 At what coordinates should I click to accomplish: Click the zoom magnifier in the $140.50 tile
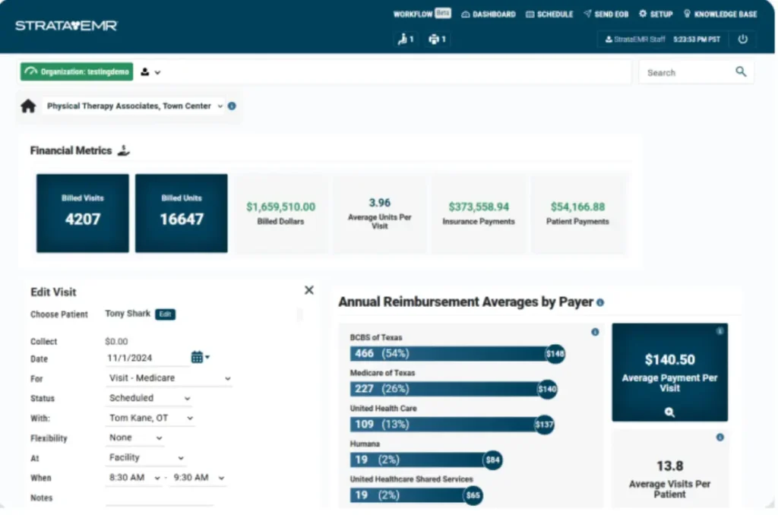coord(669,412)
